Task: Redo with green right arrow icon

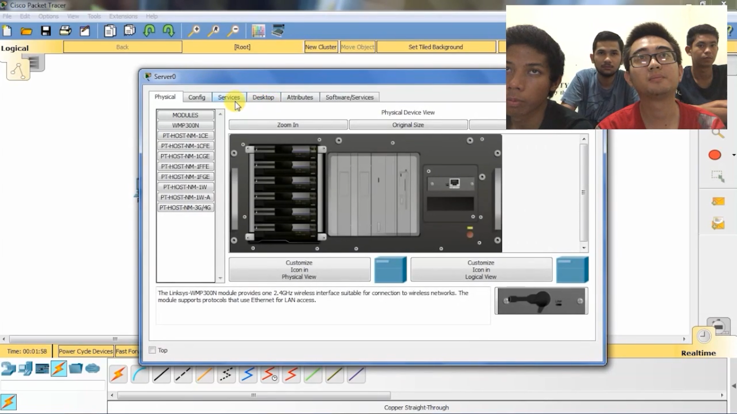Action: pos(169,31)
